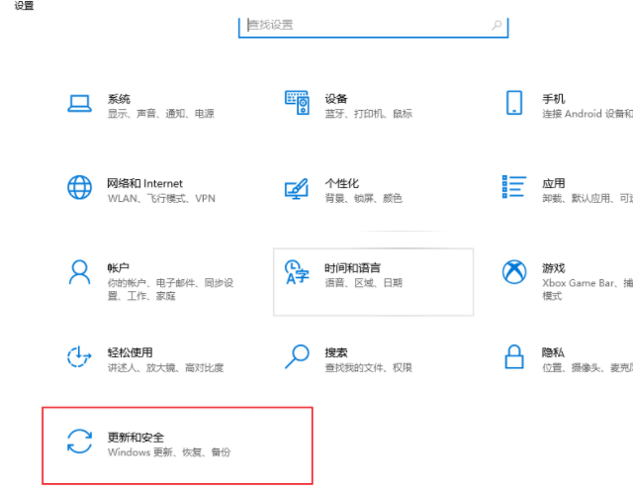Click the Personalization (个性化) paintbrush icon
The image size is (633, 495).
297,188
